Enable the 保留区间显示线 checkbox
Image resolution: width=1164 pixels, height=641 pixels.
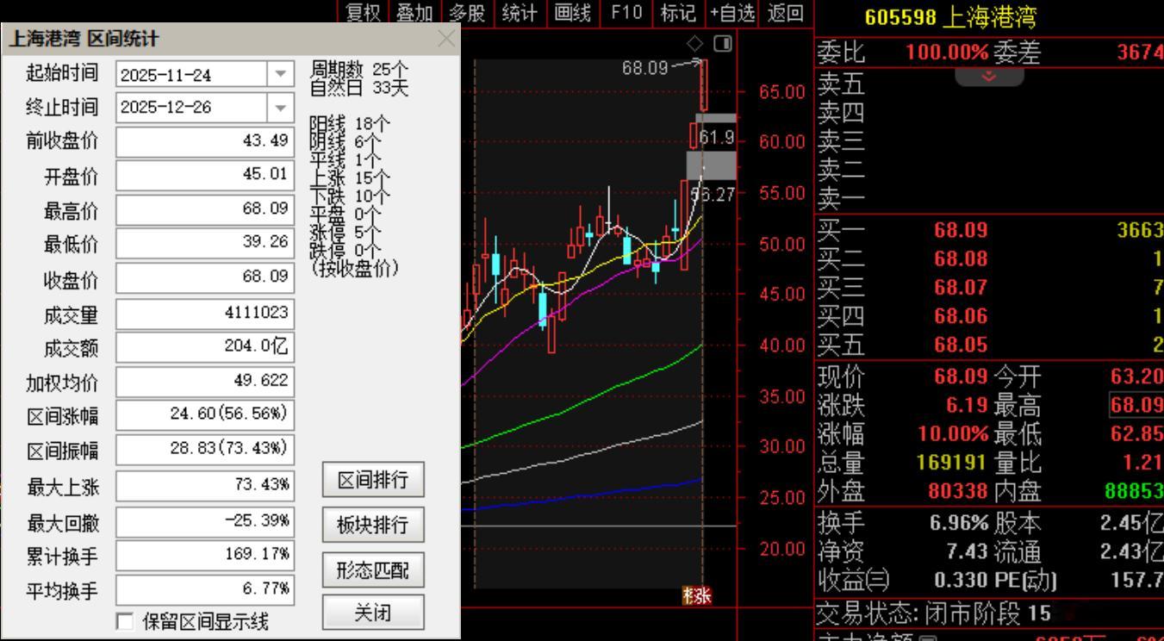tap(125, 621)
